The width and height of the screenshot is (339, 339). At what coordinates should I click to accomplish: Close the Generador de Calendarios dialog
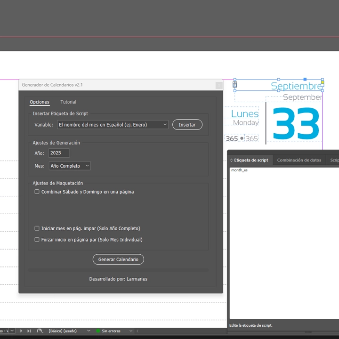click(x=218, y=85)
